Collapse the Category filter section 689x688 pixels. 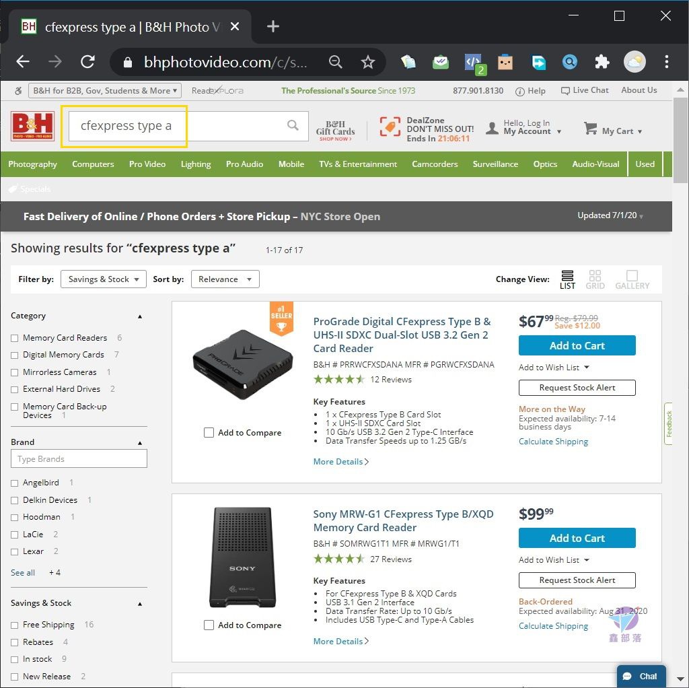point(140,316)
